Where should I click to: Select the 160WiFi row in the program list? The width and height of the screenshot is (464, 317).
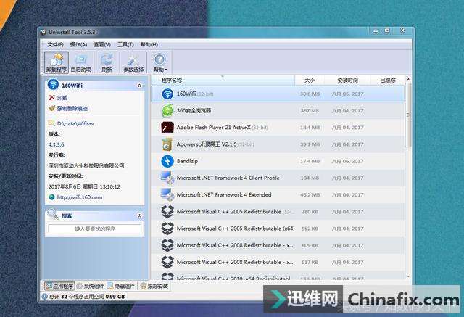pos(278,94)
